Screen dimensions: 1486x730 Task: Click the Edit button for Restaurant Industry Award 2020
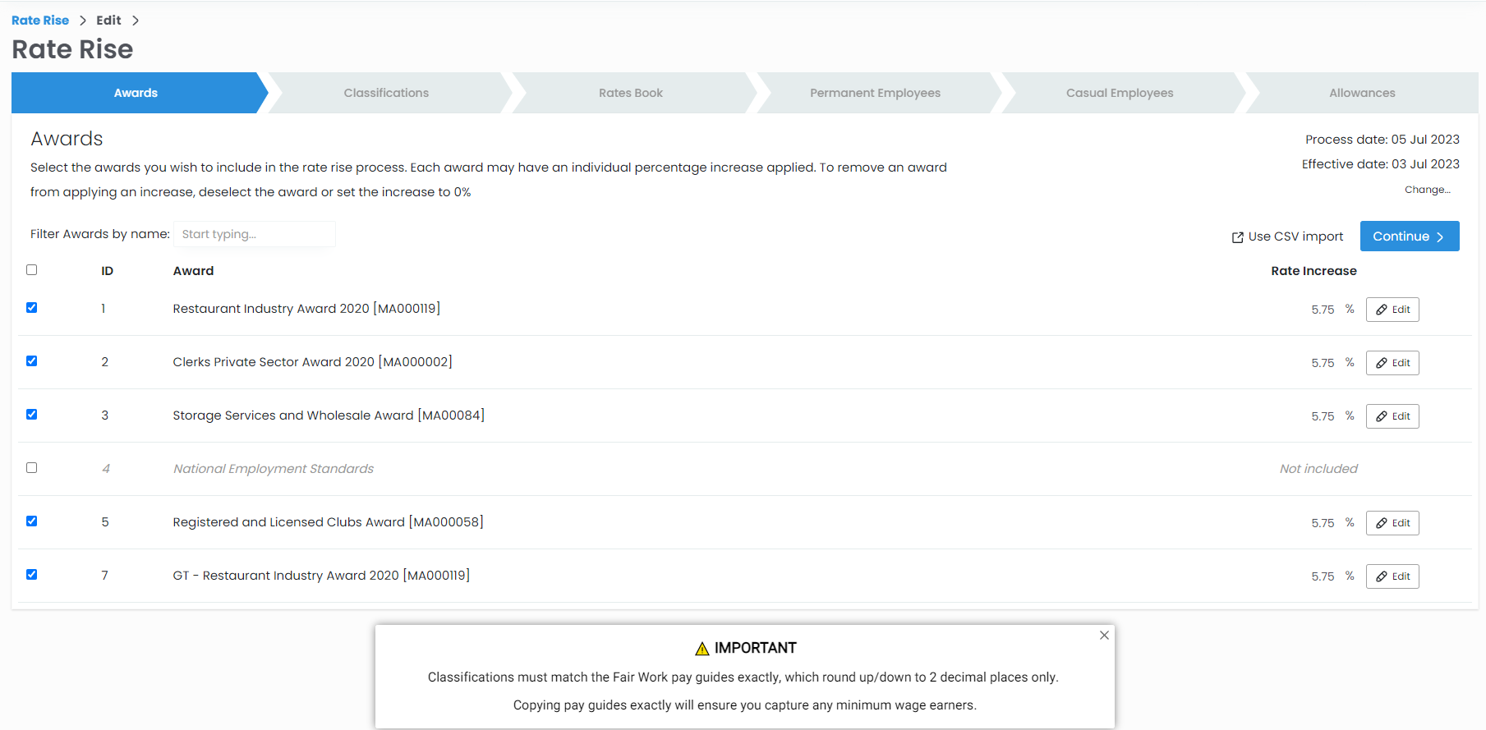point(1392,310)
